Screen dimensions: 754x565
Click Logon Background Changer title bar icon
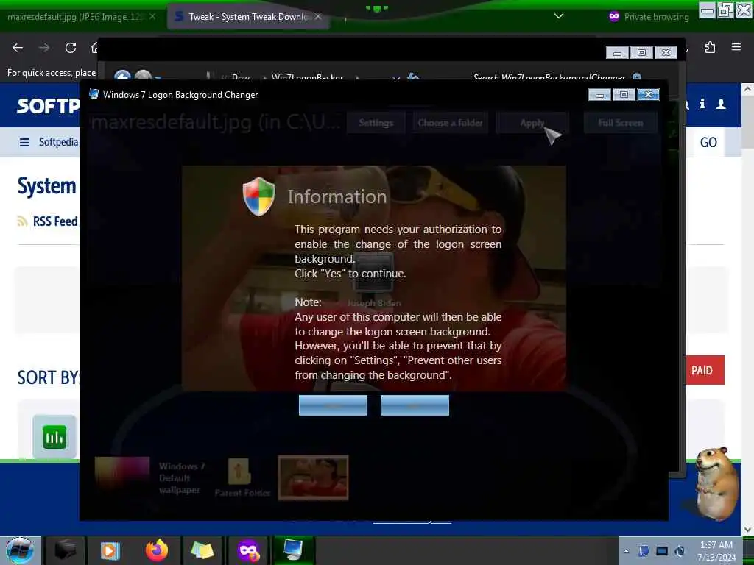coord(94,94)
